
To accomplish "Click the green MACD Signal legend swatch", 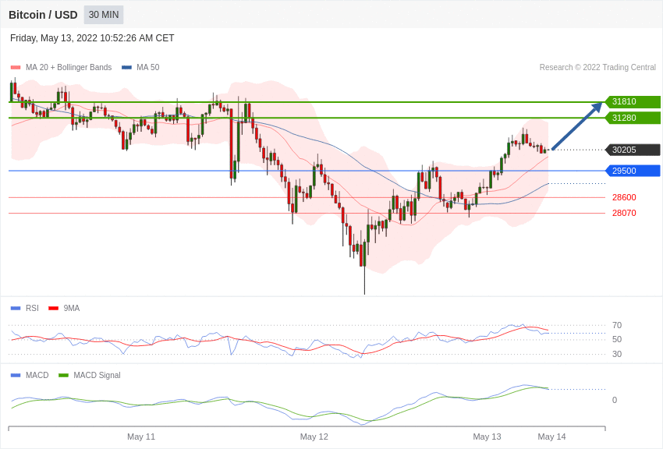I will [x=63, y=375].
